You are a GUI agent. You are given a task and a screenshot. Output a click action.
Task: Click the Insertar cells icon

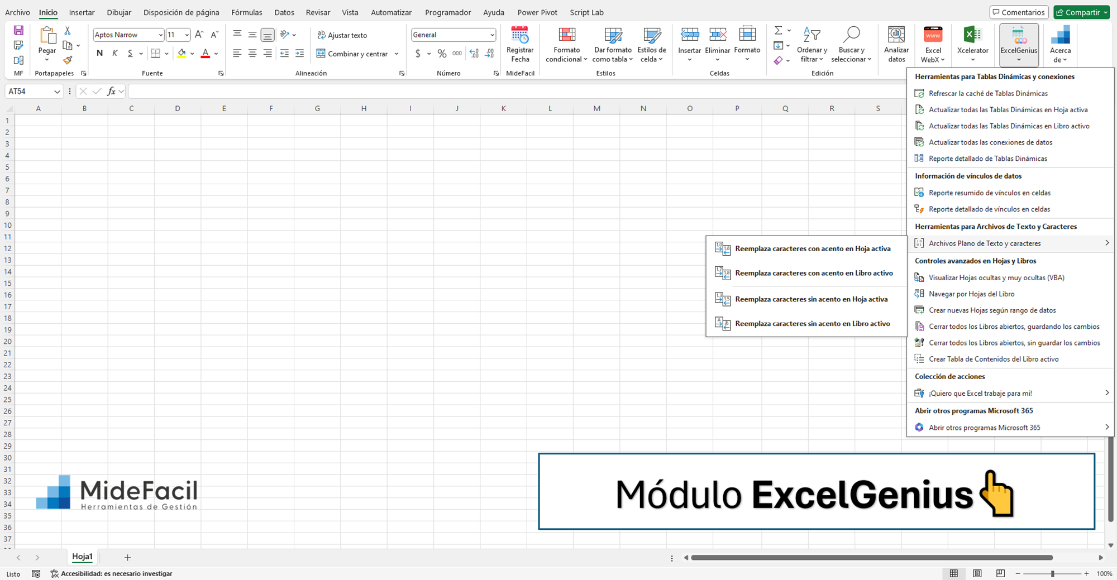click(689, 35)
